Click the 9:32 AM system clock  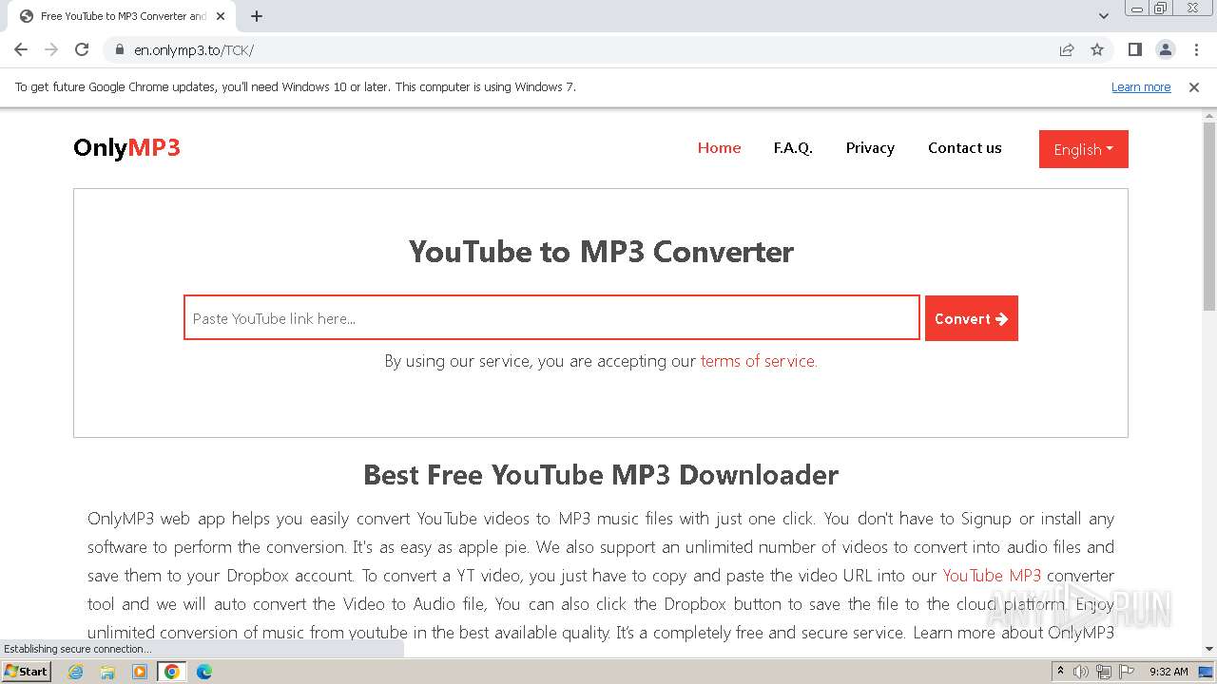pos(1169,672)
